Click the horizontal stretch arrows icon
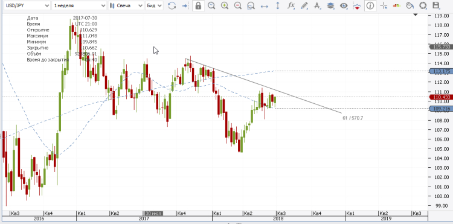The width and height of the screenshot is (453, 224). 265,5
